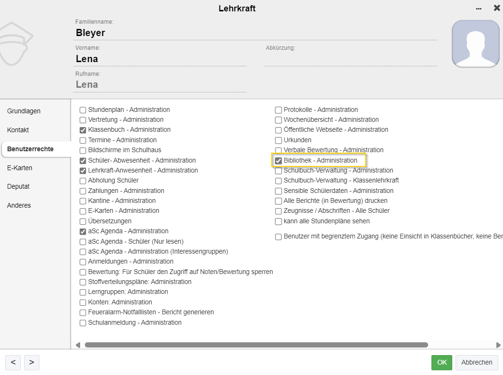Click the teacher profile photo placeholder

click(x=476, y=44)
